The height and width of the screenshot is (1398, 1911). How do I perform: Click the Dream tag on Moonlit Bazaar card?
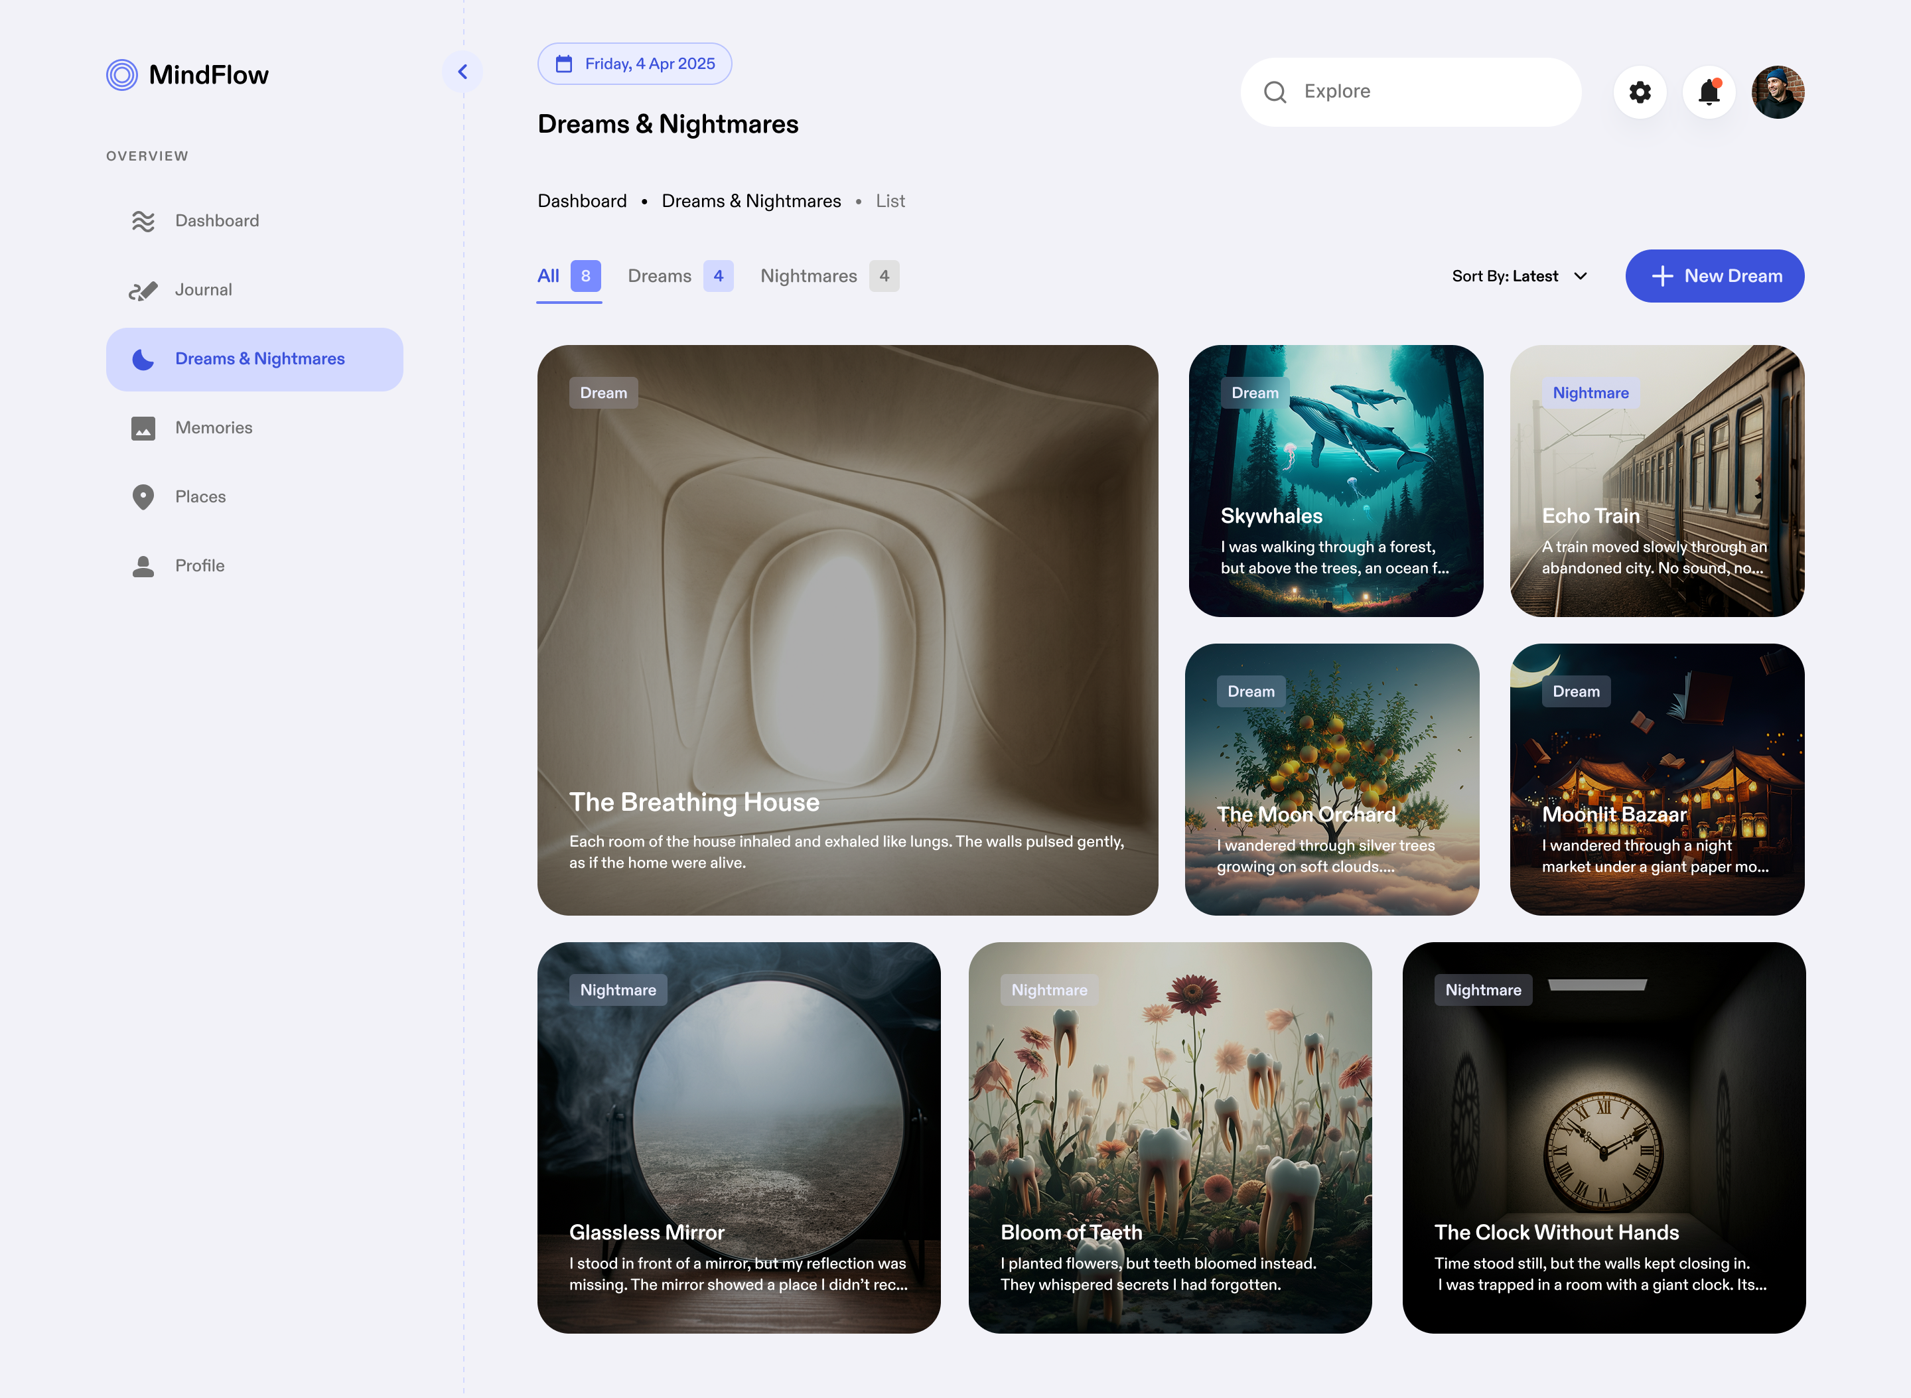pos(1576,692)
